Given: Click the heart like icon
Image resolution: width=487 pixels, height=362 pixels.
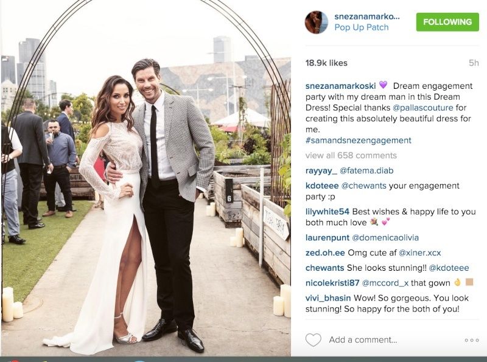Looking at the screenshot, I should click(x=313, y=339).
